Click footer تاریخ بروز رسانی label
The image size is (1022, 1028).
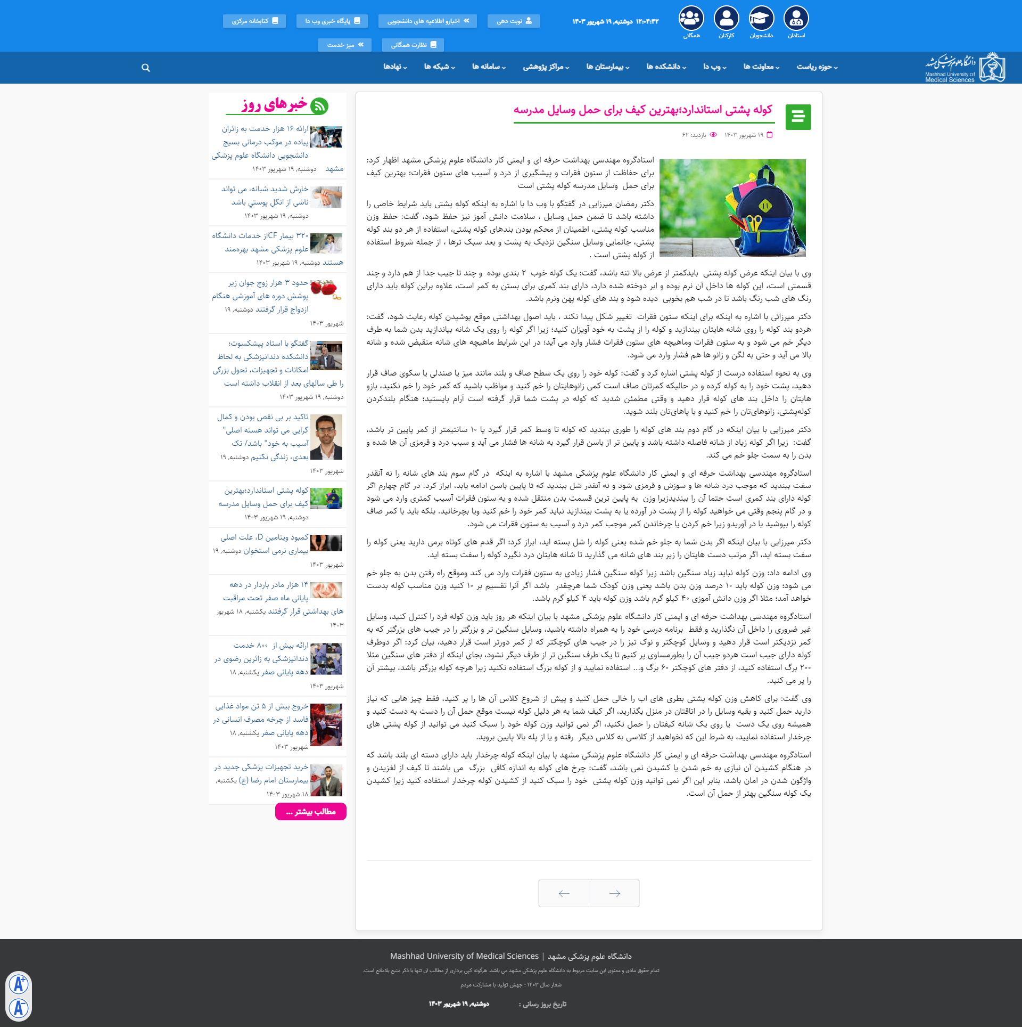(x=543, y=1004)
